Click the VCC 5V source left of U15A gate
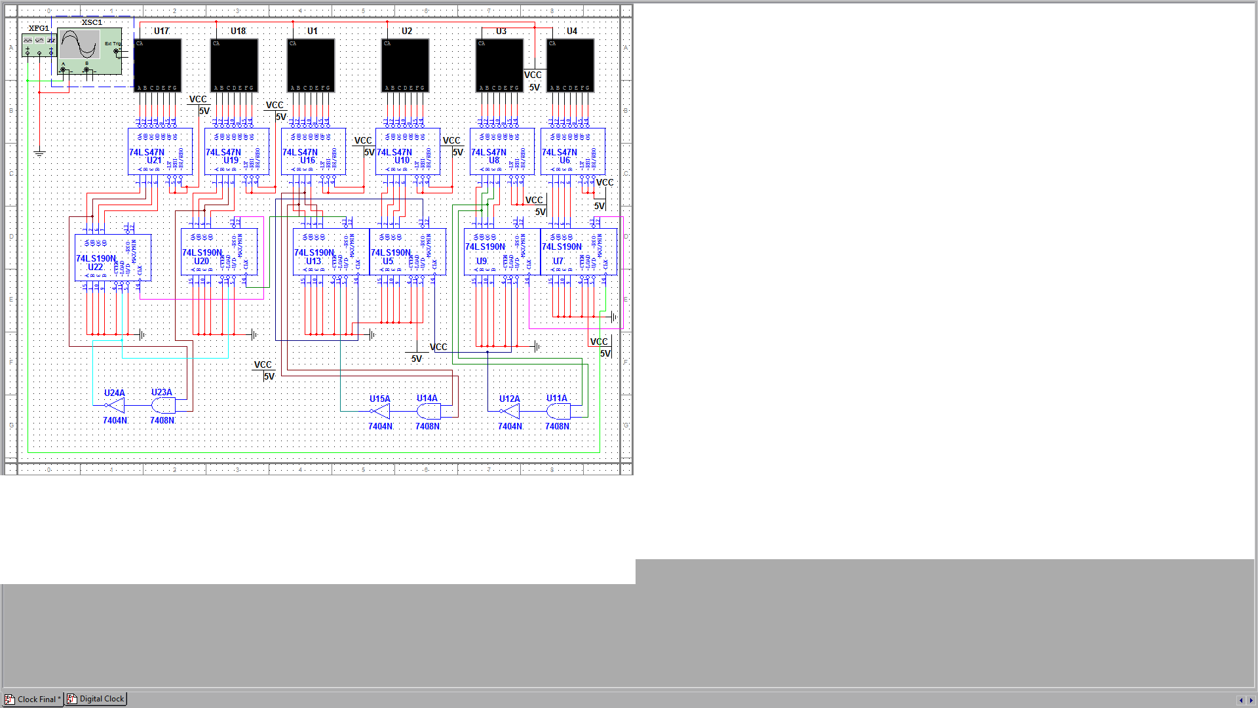 click(264, 370)
